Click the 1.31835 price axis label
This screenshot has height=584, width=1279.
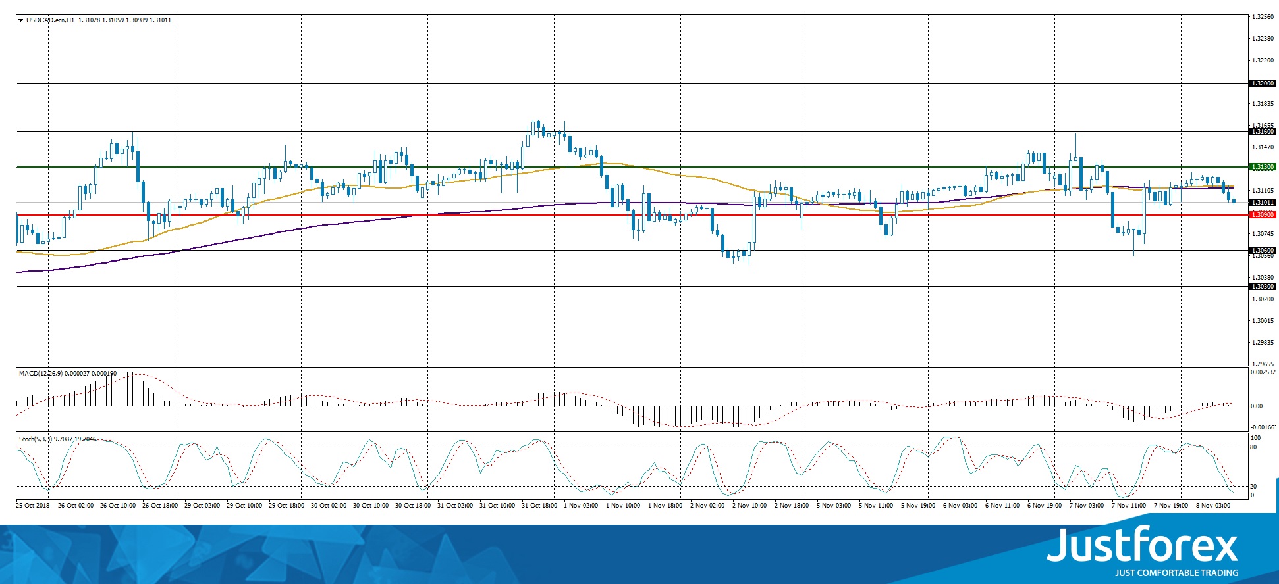[1263, 104]
